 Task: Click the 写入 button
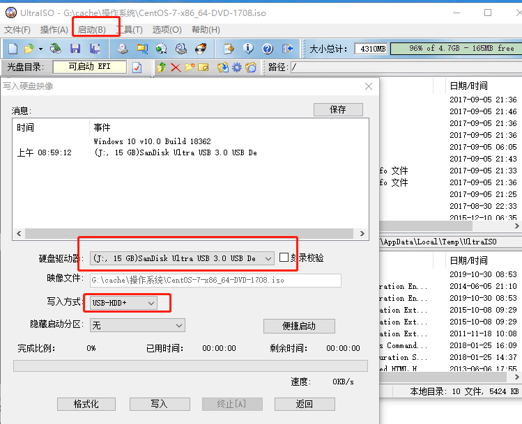(160, 404)
